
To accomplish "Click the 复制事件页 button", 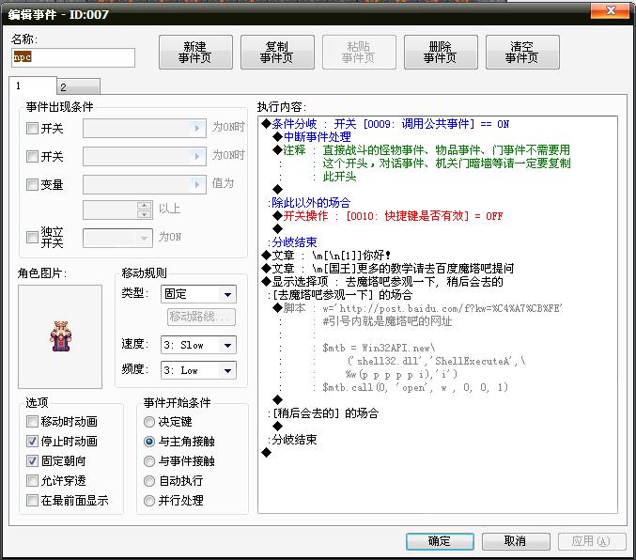I will click(x=277, y=53).
